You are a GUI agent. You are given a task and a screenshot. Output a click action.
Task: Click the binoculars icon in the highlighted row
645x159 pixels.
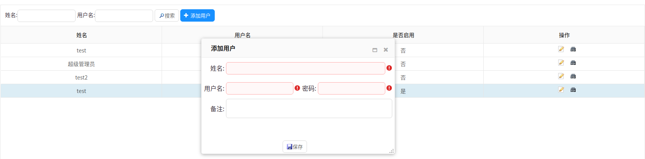573,90
